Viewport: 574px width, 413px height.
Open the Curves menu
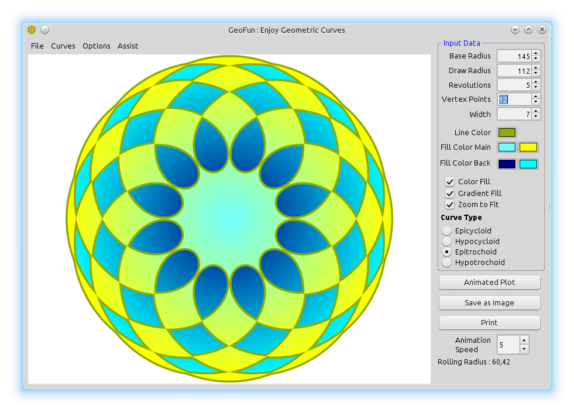click(x=63, y=46)
